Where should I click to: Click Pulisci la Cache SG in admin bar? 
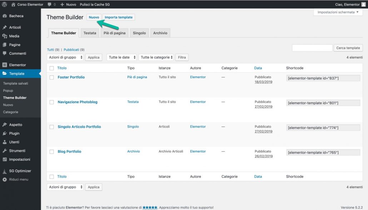pyautogui.click(x=95, y=4)
